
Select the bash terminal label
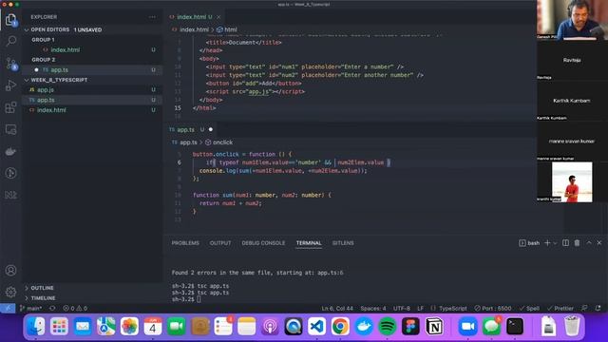pyautogui.click(x=530, y=243)
